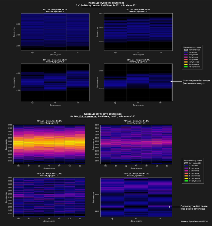
Task: Click the green '>6 спутников' swatch in upper legend
Action: (x=186, y=67)
